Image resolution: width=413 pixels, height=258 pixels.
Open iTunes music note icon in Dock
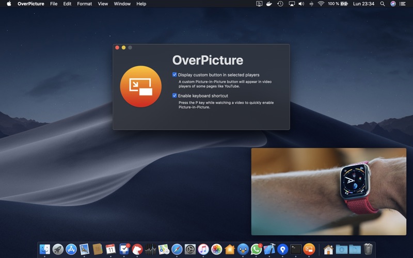(x=203, y=249)
